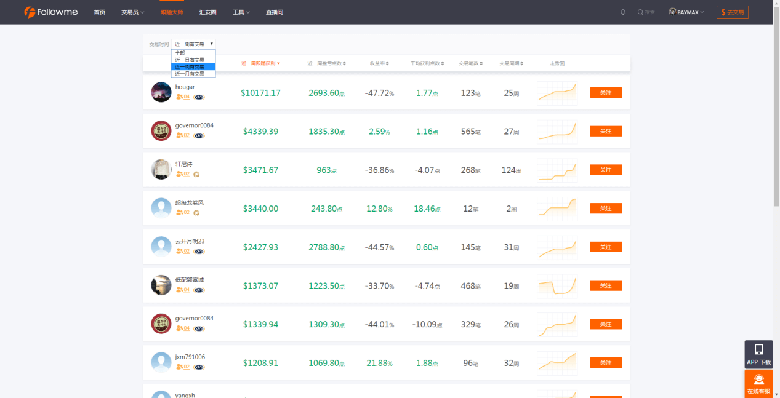The width and height of the screenshot is (780, 398).
Task: Choose 近一月有交易 option
Action: tap(193, 73)
